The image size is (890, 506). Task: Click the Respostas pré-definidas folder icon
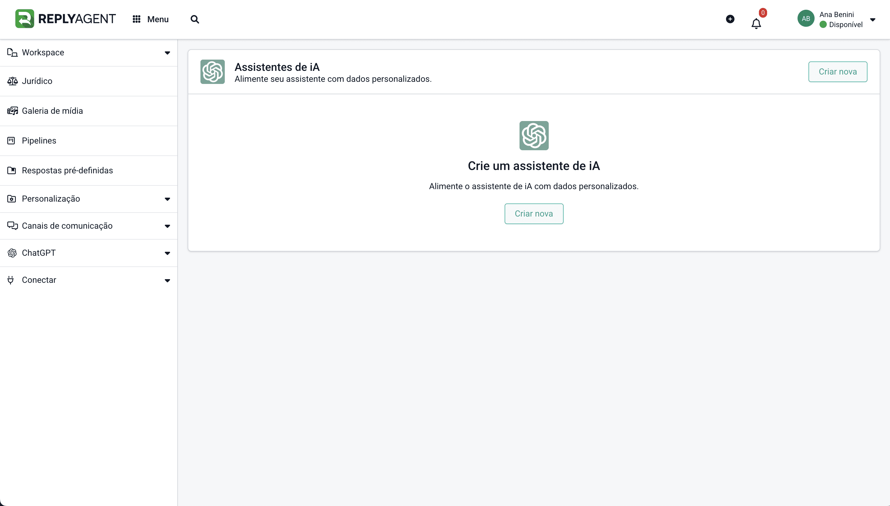tap(12, 170)
